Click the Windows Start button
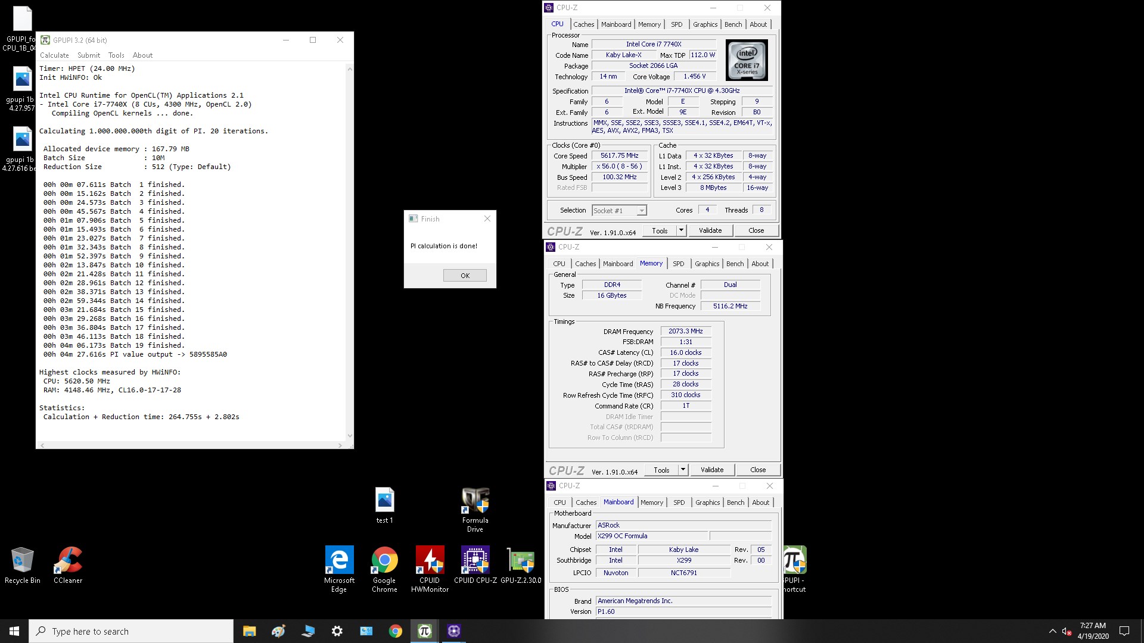The width and height of the screenshot is (1144, 643). (x=14, y=631)
